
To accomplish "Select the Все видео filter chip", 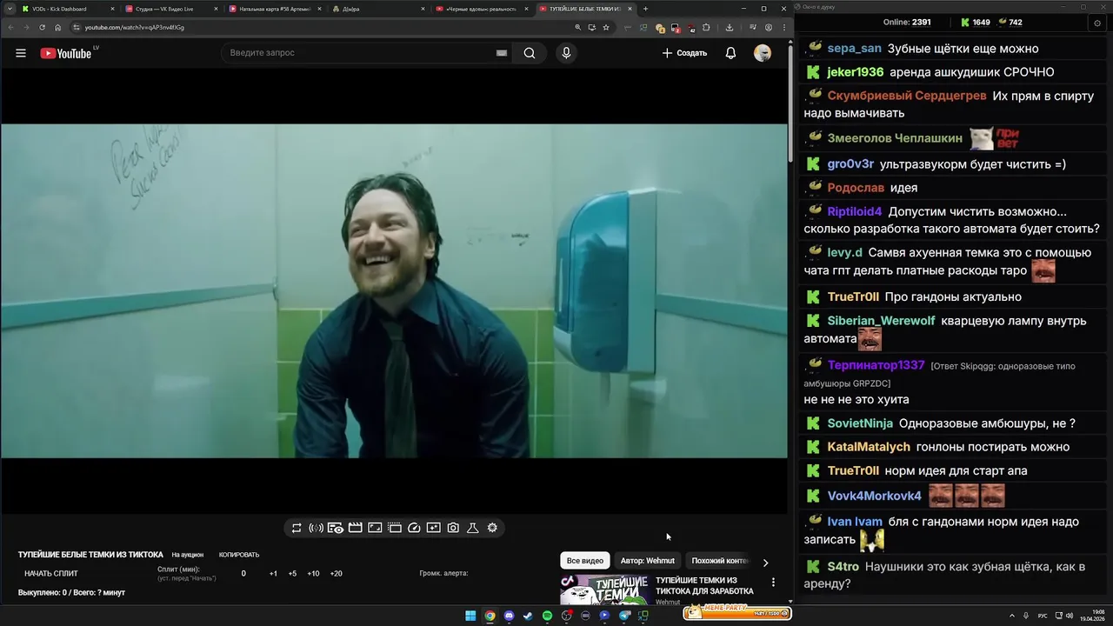I will point(584,561).
